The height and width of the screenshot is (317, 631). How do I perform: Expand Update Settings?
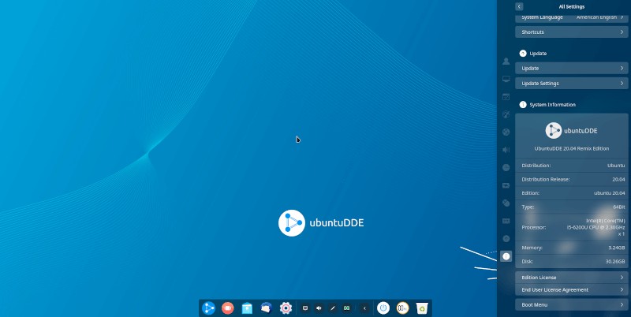pyautogui.click(x=572, y=84)
